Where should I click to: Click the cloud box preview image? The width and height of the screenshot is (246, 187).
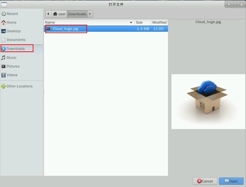(208, 102)
